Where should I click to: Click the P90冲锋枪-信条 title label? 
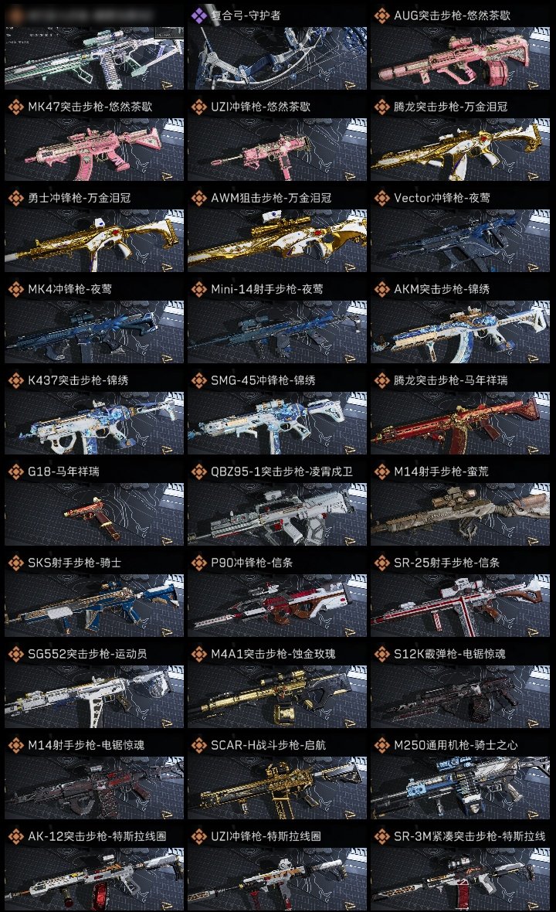coord(252,563)
